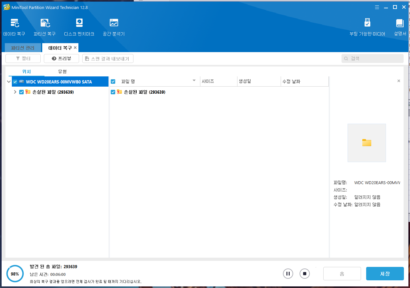Click the MiniTool app logo icon
410x288 pixels.
[x=6, y=7]
